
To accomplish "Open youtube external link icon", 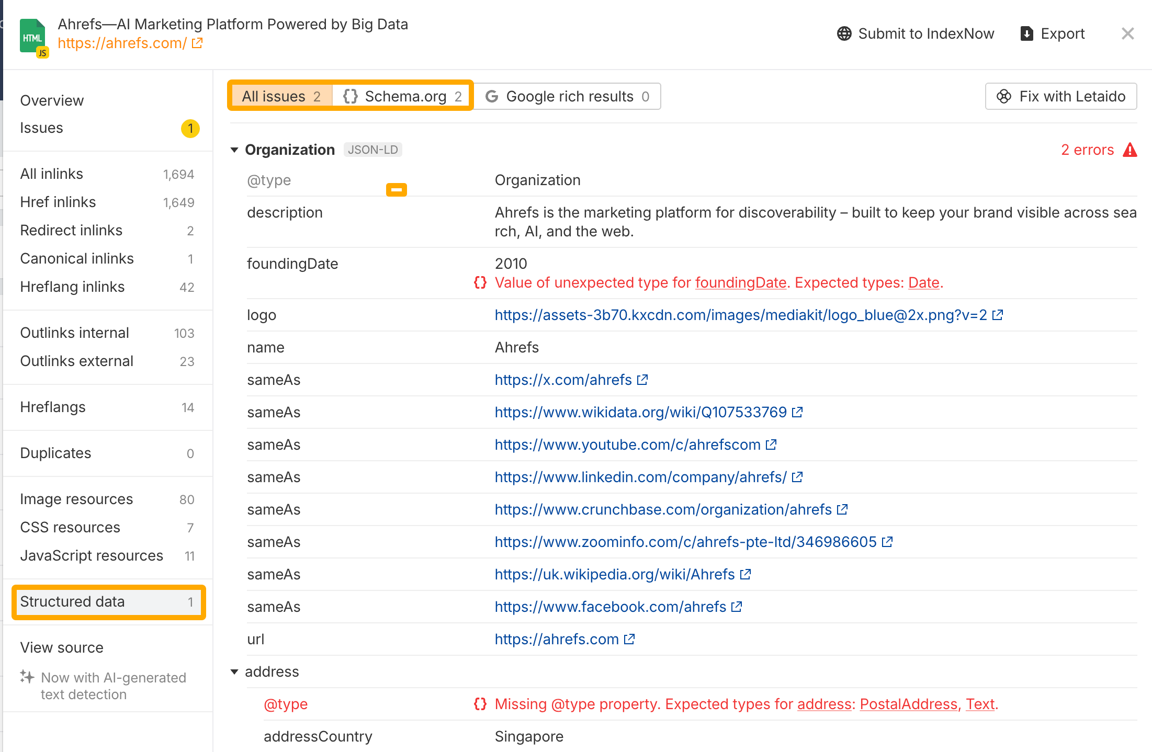I will coord(771,445).
